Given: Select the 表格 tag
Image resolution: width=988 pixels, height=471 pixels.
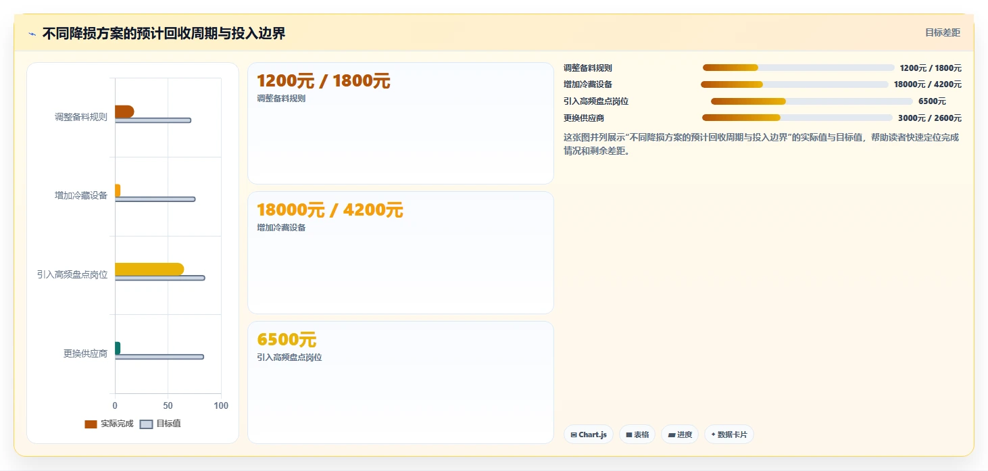Looking at the screenshot, I should (637, 435).
